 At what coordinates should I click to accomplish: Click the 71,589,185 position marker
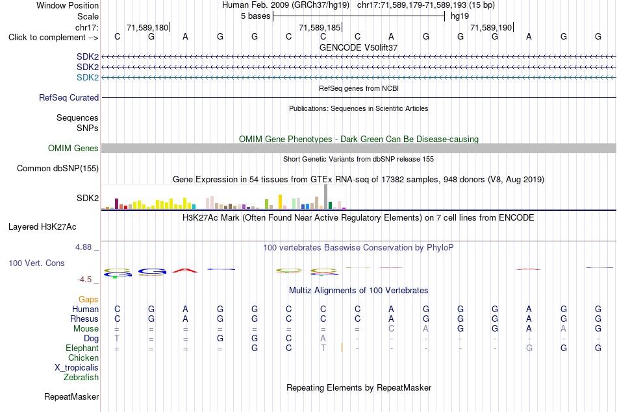click(320, 27)
